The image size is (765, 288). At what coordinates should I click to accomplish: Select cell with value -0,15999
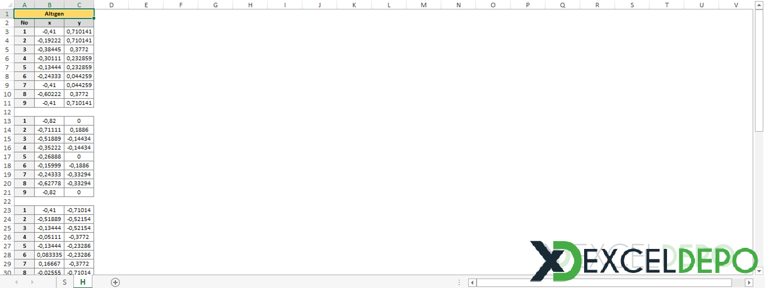(x=49, y=165)
